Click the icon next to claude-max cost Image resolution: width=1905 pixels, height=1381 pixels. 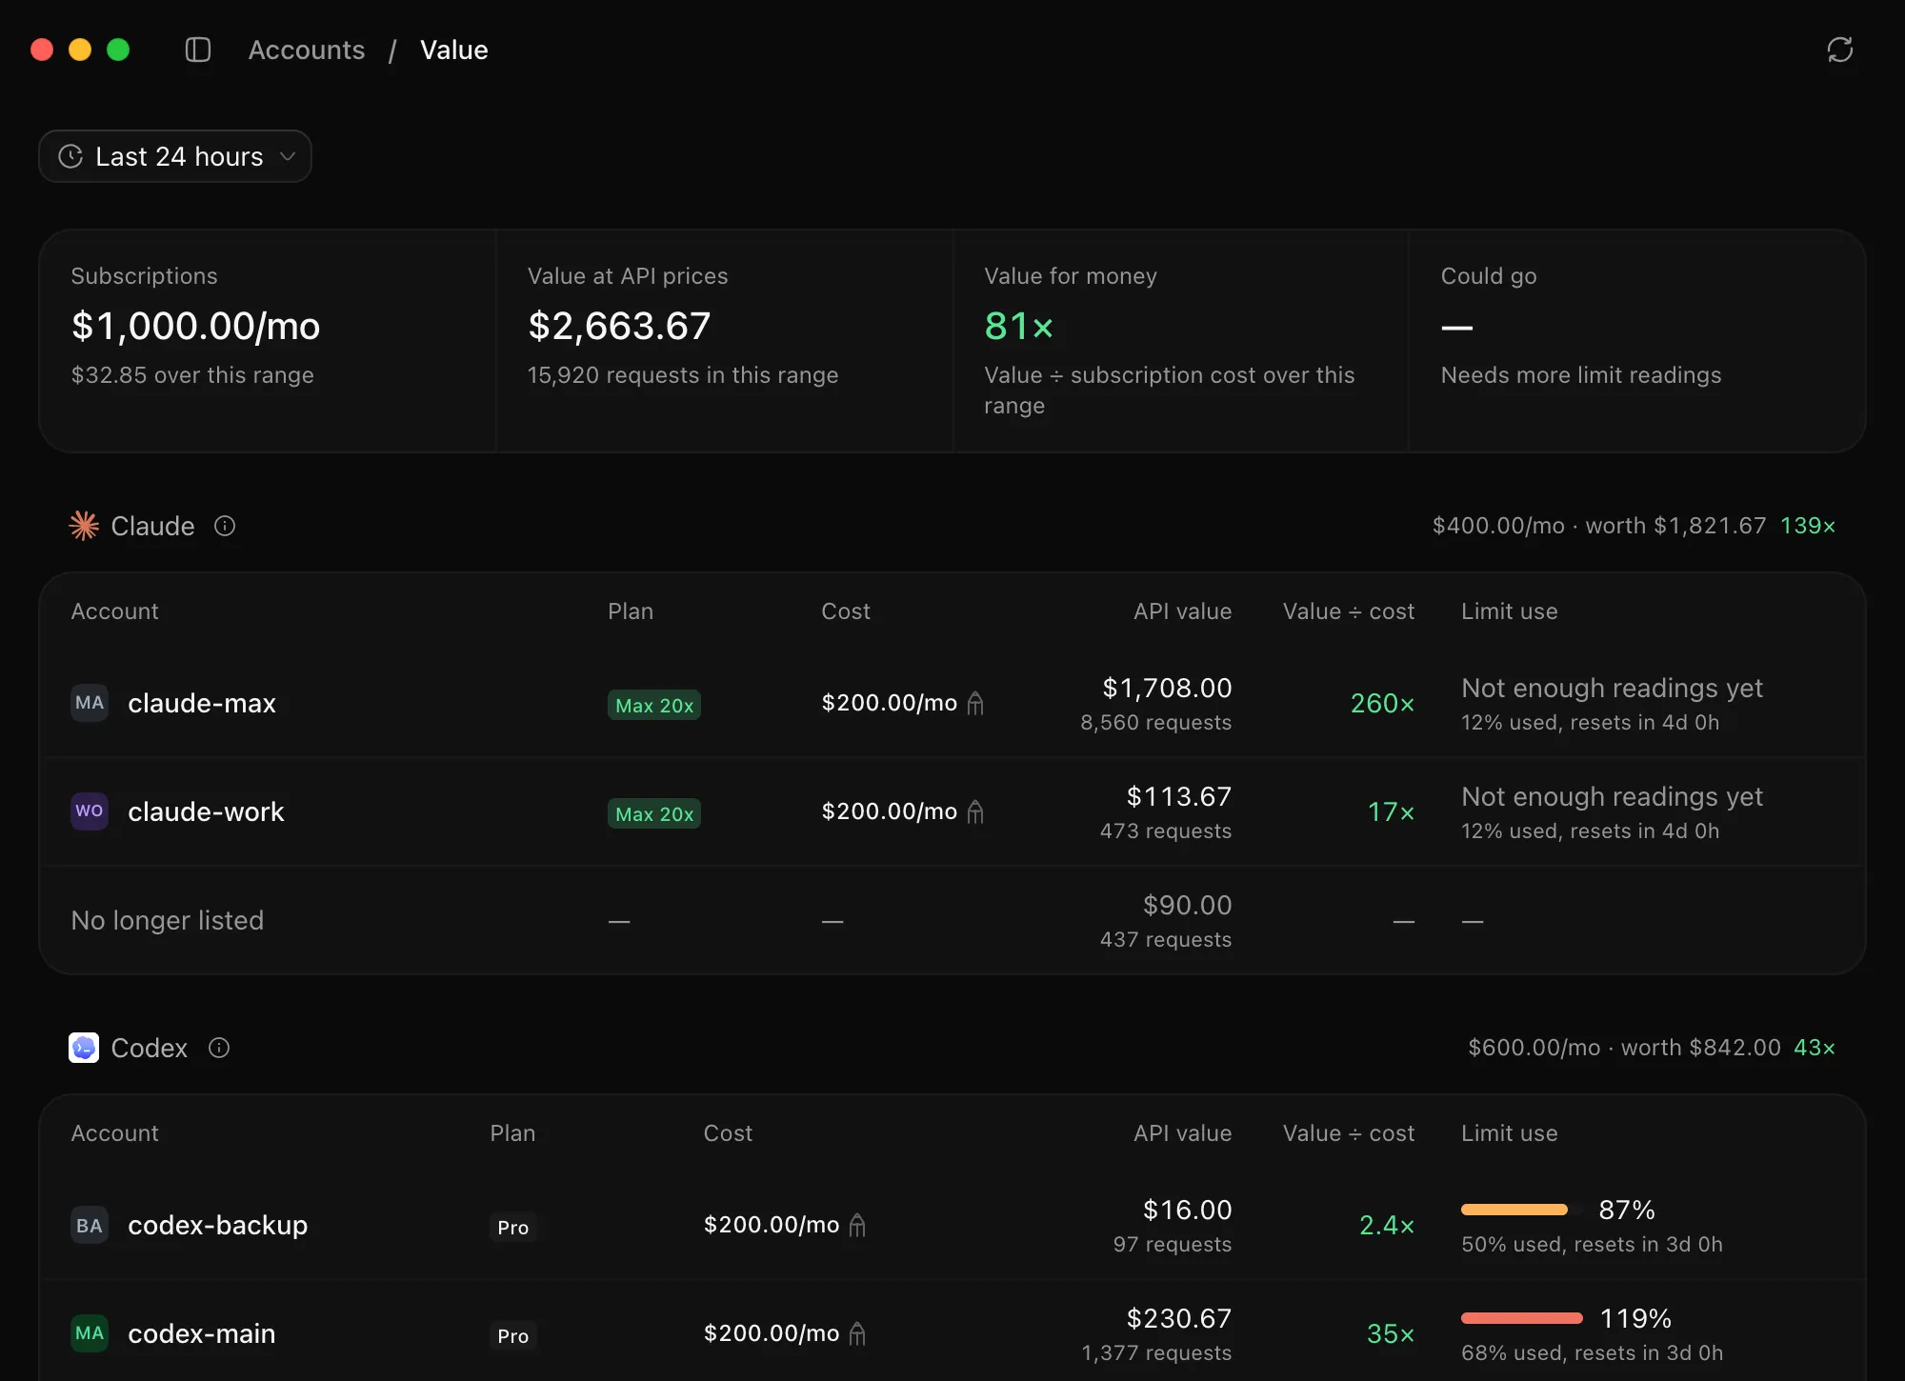click(975, 703)
